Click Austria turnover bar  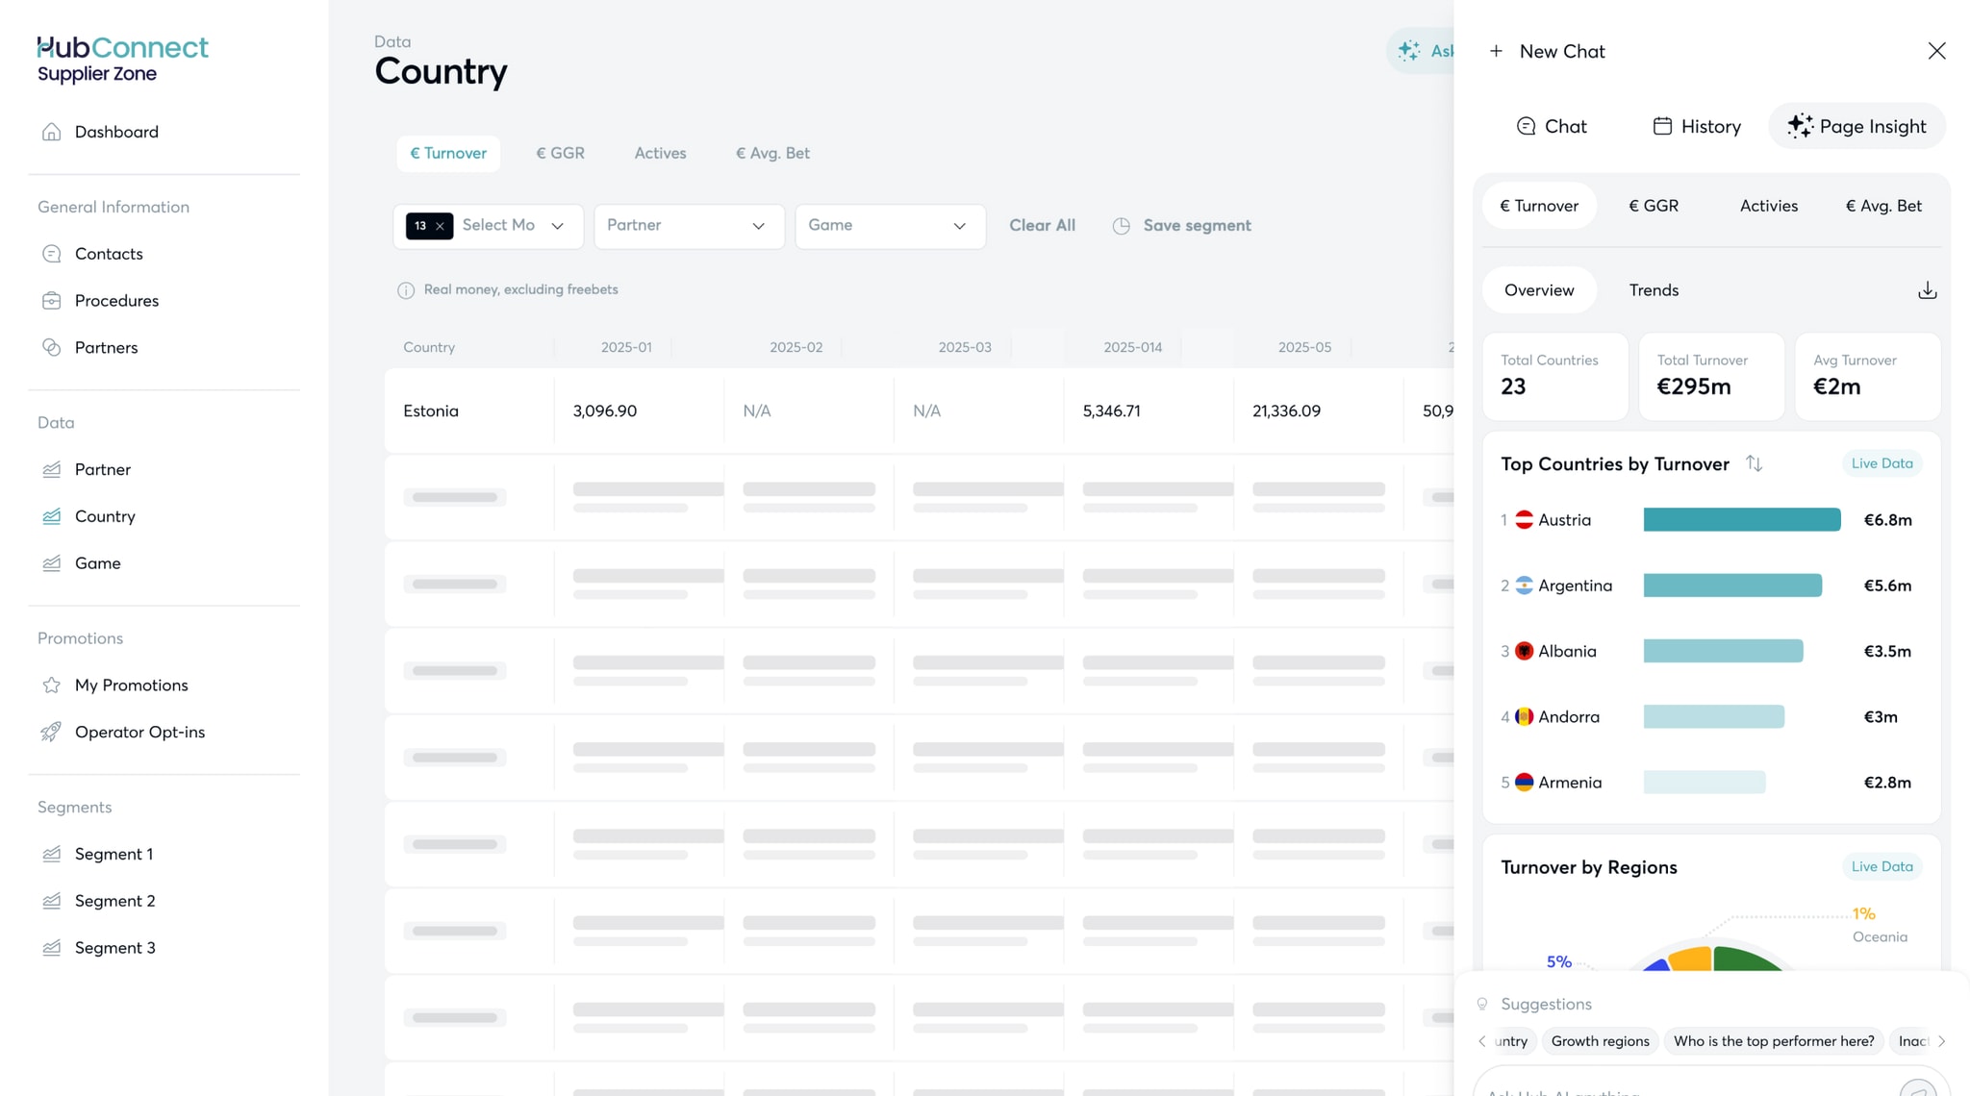click(x=1741, y=520)
